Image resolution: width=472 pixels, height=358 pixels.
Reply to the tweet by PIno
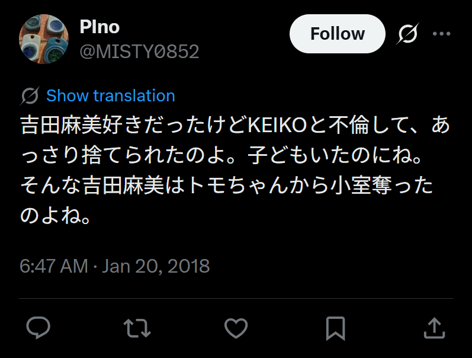click(x=38, y=327)
